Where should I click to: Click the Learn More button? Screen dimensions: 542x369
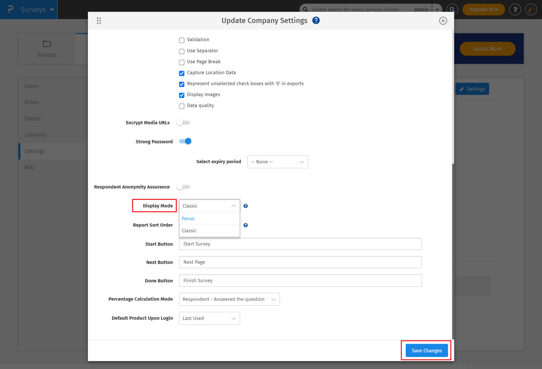pos(487,49)
